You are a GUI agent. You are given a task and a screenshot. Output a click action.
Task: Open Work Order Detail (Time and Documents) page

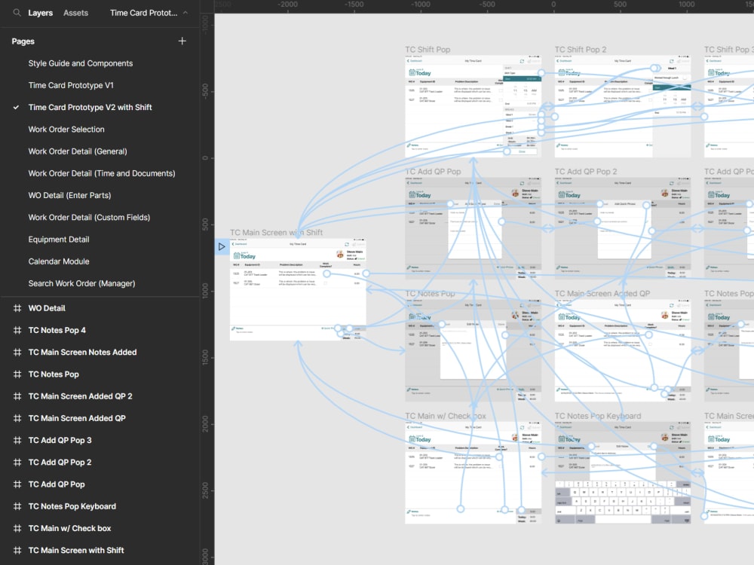[102, 173]
